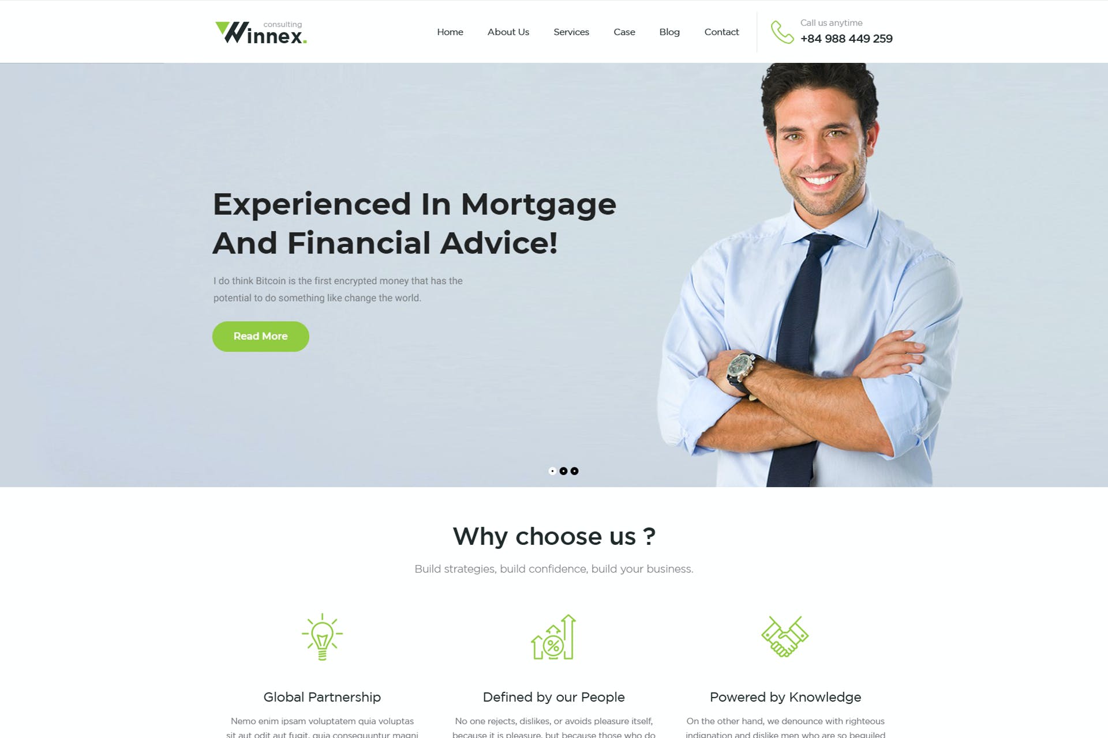Image resolution: width=1108 pixels, height=738 pixels.
Task: Open the About Us navigation menu item
Action: 508,31
